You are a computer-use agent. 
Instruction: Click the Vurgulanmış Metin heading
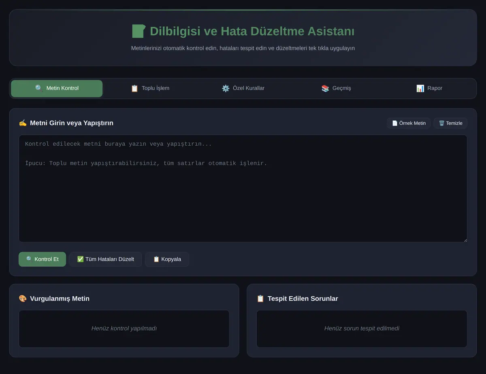(60, 298)
